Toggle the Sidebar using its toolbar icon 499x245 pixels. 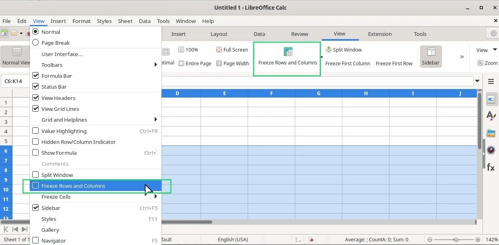431,56
